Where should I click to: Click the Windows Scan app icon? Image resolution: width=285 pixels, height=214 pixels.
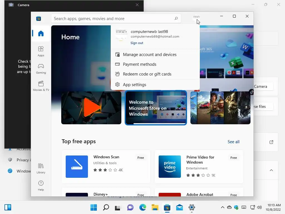[77, 167]
